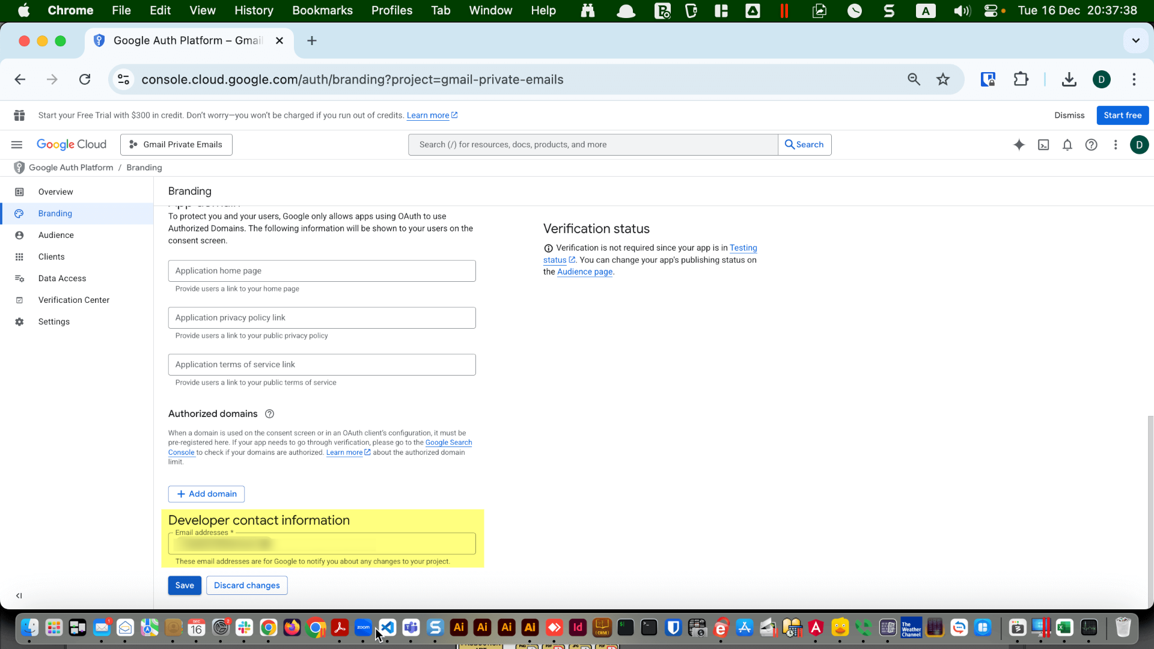Image resolution: width=1154 pixels, height=649 pixels.
Task: Open the Chrome tab search chevron
Action: tap(1135, 40)
